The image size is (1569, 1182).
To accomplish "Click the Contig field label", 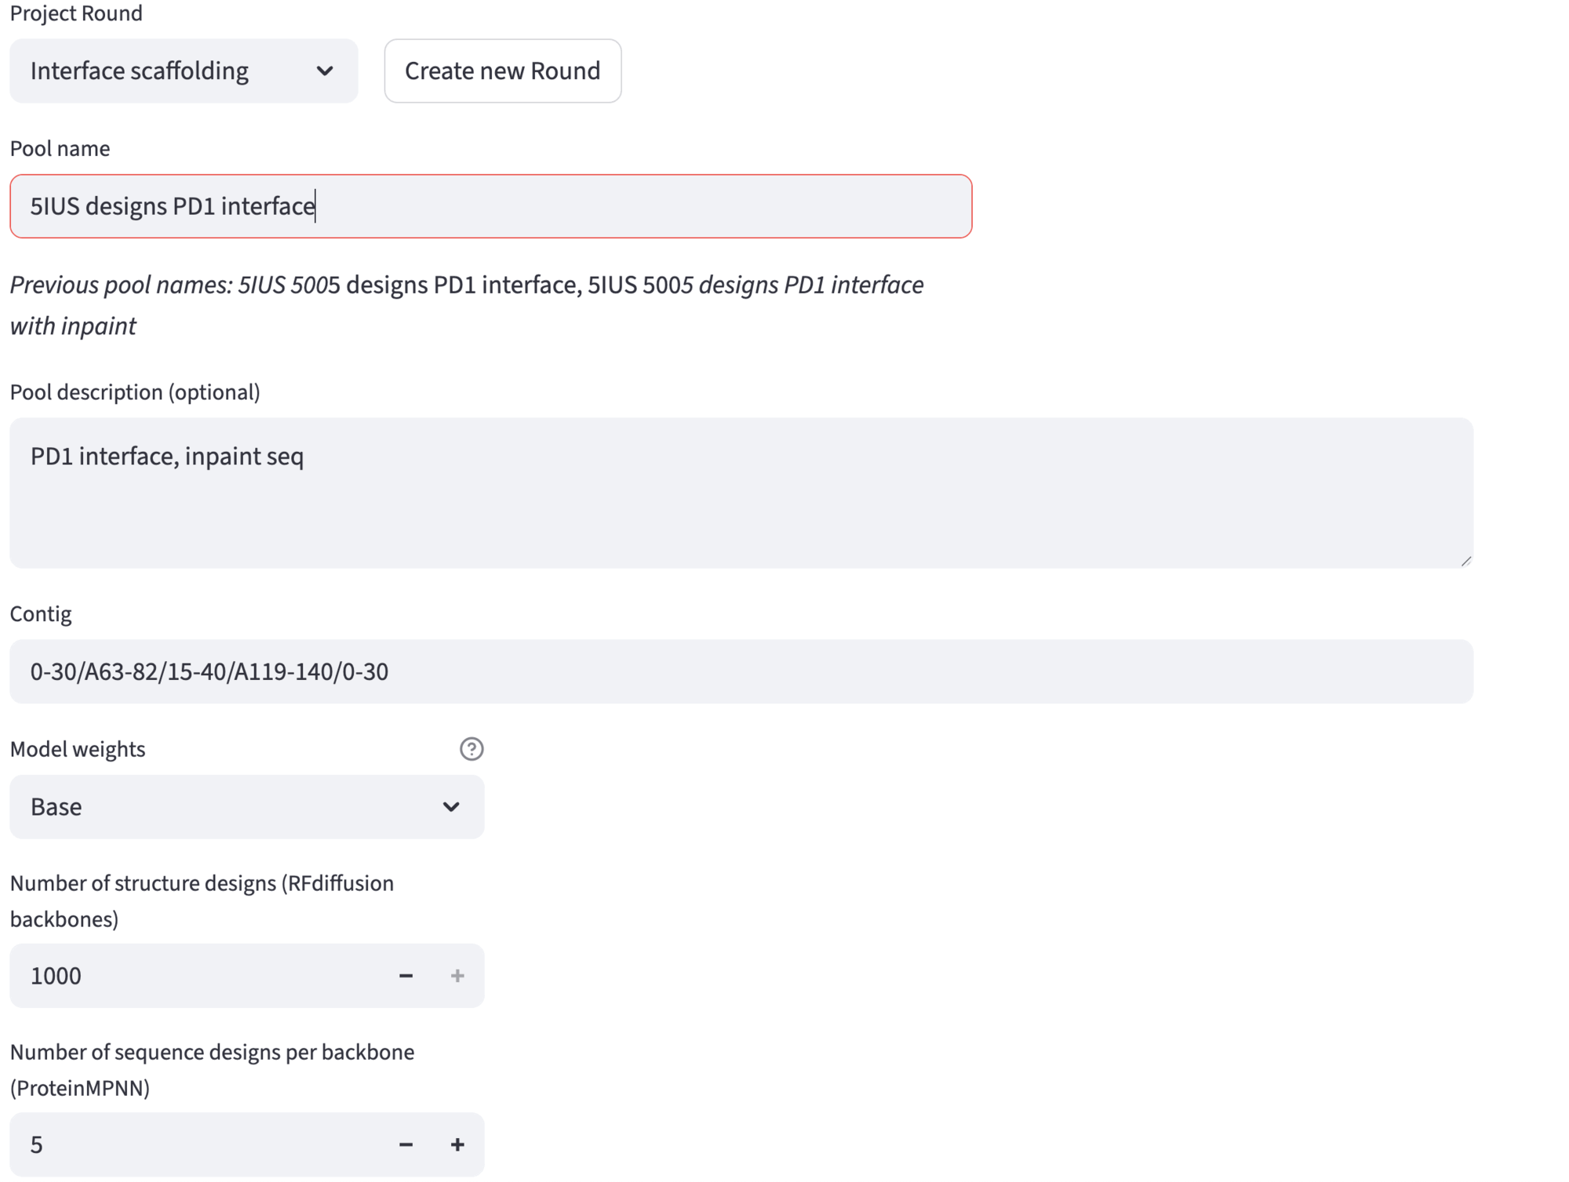I will 41,614.
